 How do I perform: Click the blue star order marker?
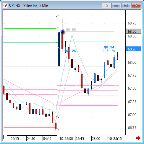pyautogui.click(x=62, y=32)
